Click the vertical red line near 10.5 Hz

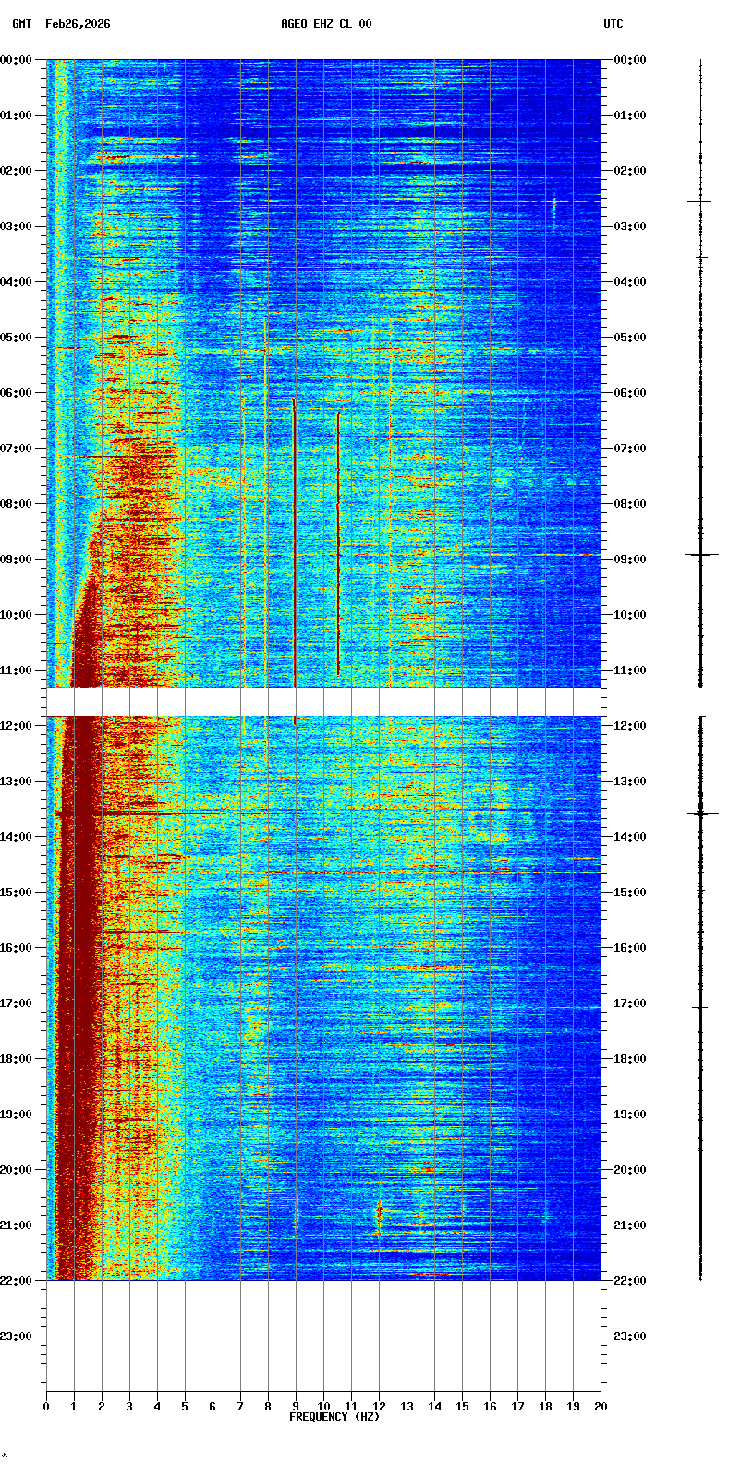[x=338, y=546]
